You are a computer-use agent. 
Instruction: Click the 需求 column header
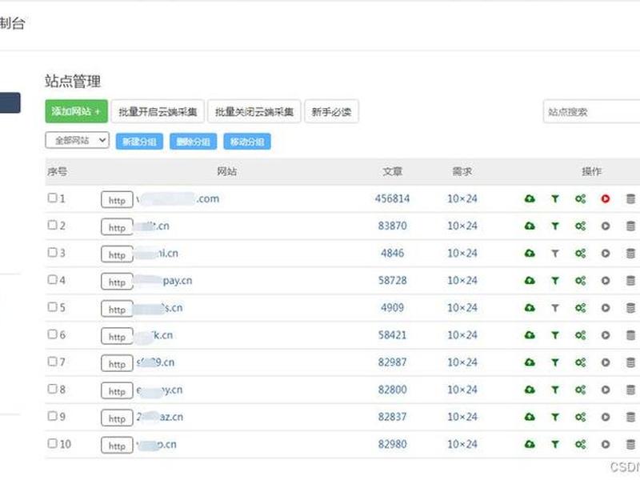click(x=462, y=171)
